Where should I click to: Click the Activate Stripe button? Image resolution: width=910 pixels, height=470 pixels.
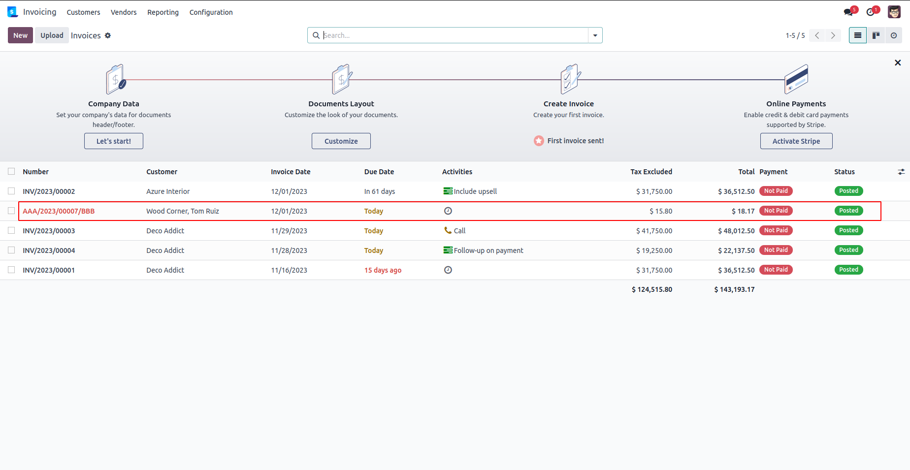pos(796,141)
